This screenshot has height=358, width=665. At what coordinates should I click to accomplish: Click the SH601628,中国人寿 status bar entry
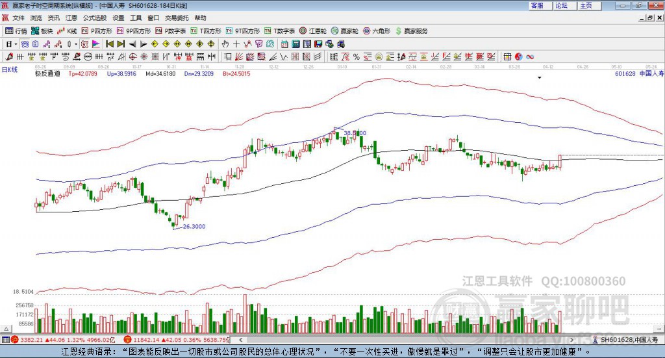[x=625, y=340]
